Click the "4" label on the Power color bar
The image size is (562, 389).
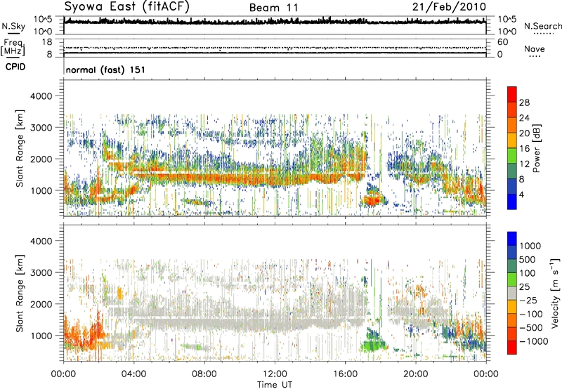(521, 194)
